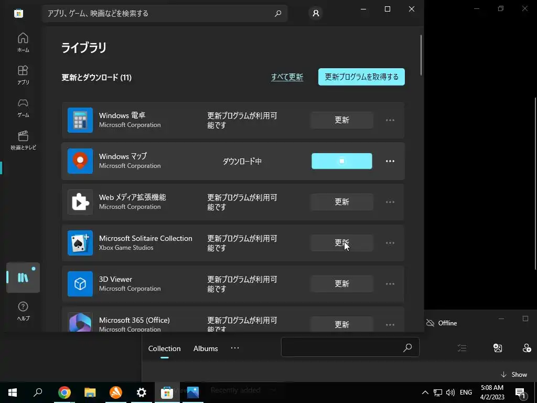537x403 pixels.
Task: Open the Home (ホーム) section in sidebar
Action: coord(23,43)
